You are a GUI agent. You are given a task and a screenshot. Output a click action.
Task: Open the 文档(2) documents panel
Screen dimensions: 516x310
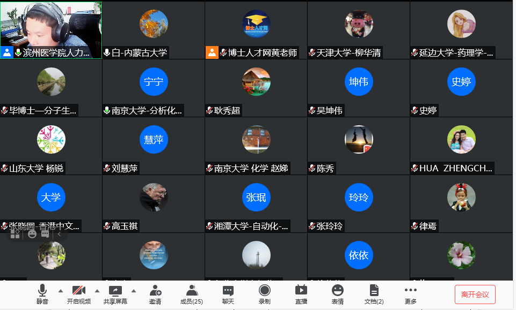(374, 294)
